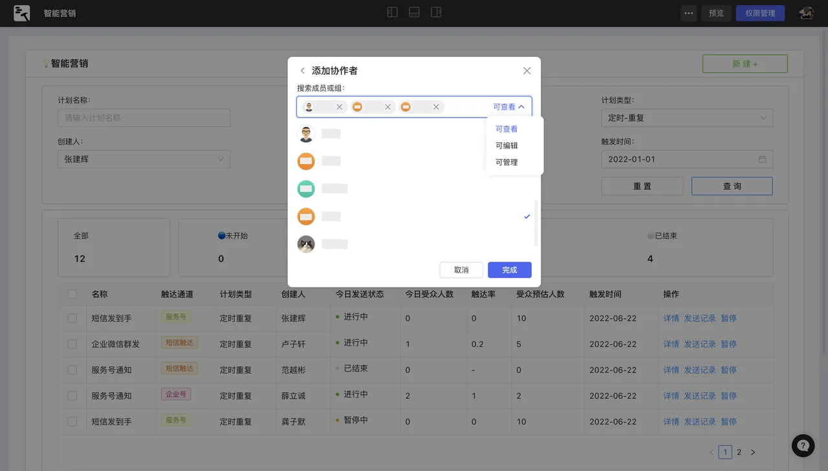Go back using the arrow beside 添加协作者
This screenshot has height=471, width=828.
[x=302, y=71]
